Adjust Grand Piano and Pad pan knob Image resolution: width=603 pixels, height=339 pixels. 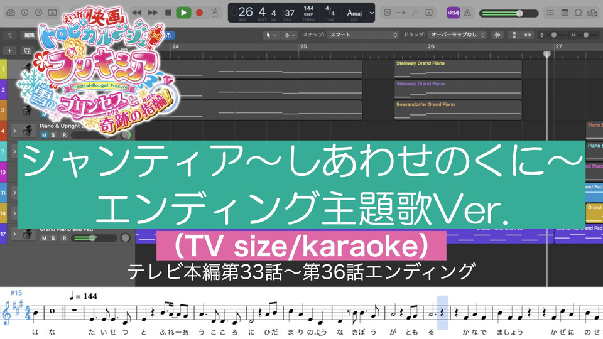126,238
